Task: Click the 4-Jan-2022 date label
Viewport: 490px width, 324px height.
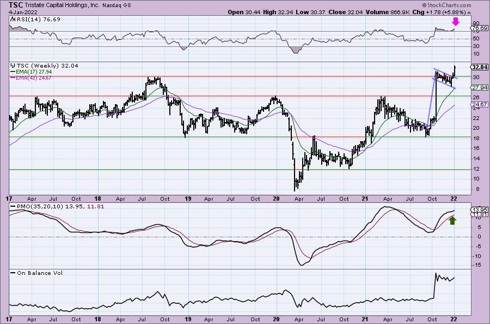Action: 23,12
